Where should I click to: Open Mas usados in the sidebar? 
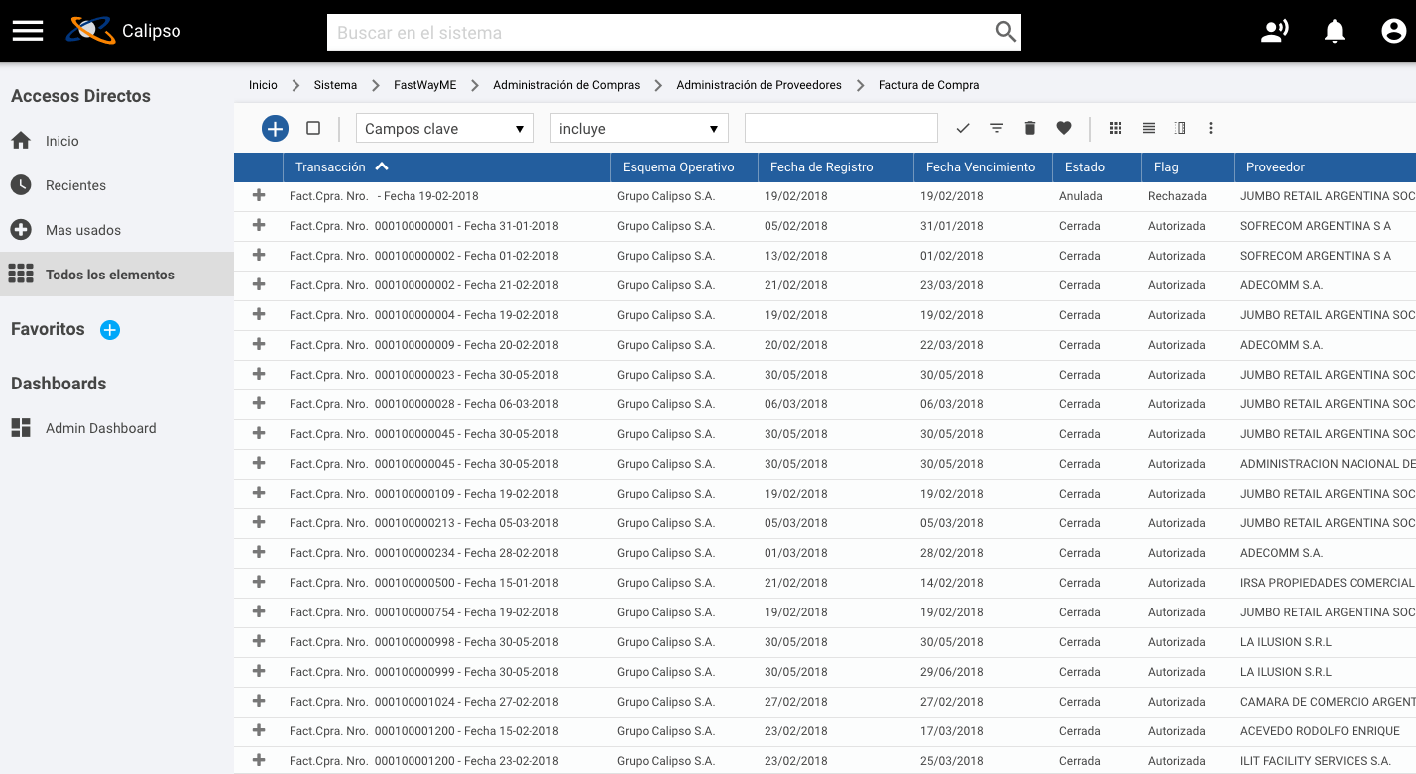[117, 230]
